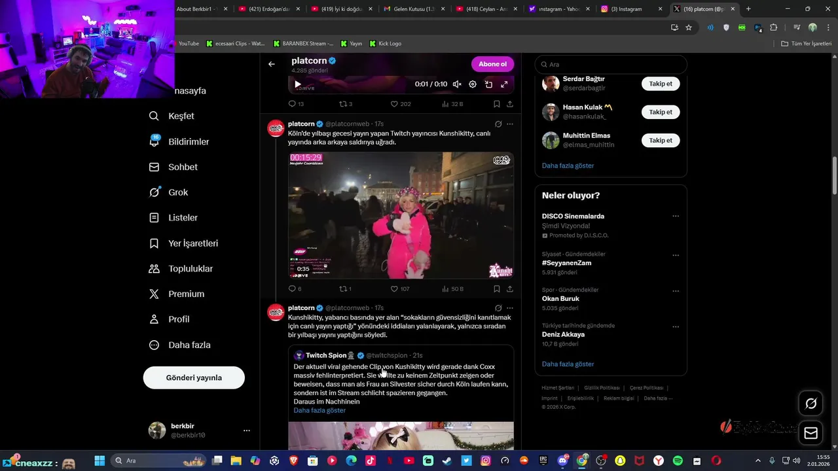Follow Hasan Kulak with Takip et
The image size is (838, 471).
[661, 112]
